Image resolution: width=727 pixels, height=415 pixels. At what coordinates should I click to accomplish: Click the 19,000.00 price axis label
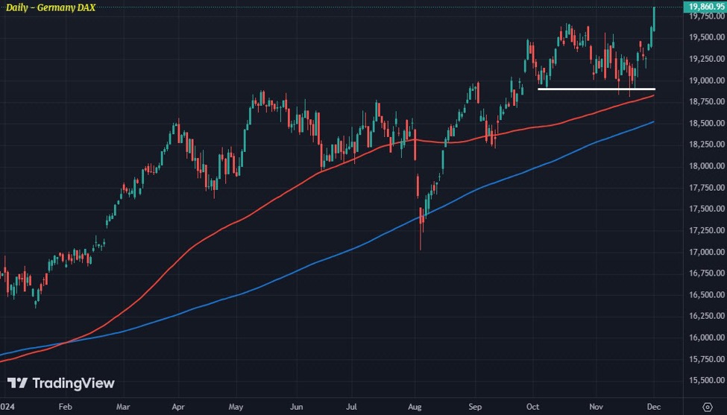[707, 80]
